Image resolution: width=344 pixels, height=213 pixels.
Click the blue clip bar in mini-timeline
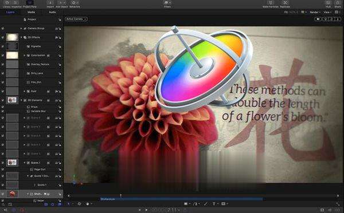click(x=181, y=199)
